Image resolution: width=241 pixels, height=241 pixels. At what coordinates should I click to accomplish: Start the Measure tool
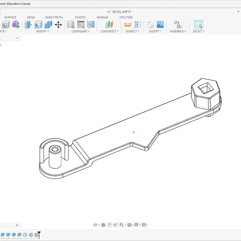(x=128, y=25)
